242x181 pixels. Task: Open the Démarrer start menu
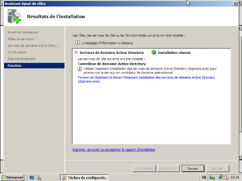(13, 177)
